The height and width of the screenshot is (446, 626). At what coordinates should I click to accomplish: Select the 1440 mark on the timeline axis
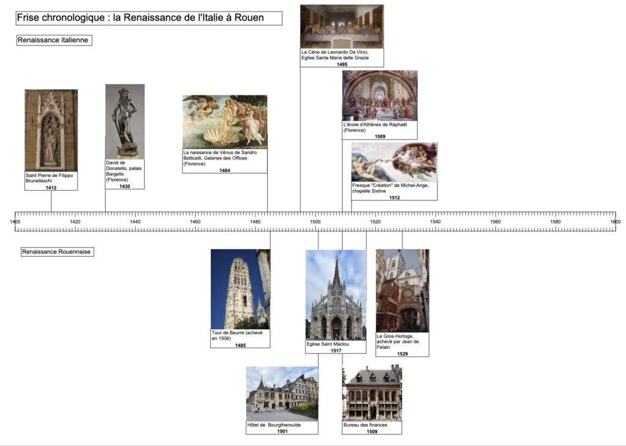[x=135, y=222]
